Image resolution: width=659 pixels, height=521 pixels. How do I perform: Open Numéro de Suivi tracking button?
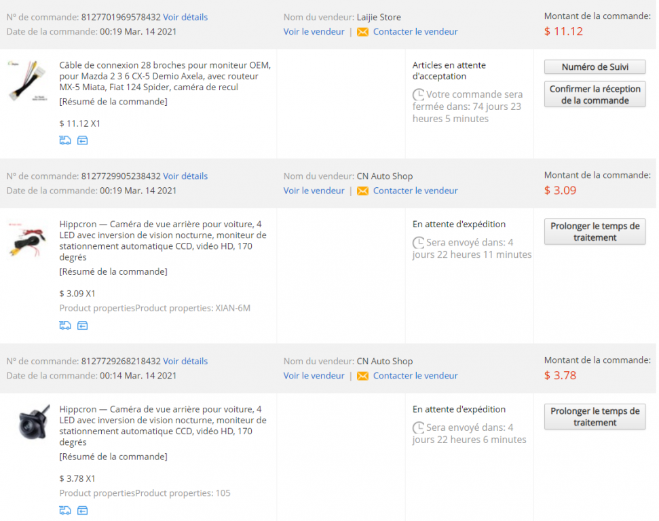coord(595,66)
